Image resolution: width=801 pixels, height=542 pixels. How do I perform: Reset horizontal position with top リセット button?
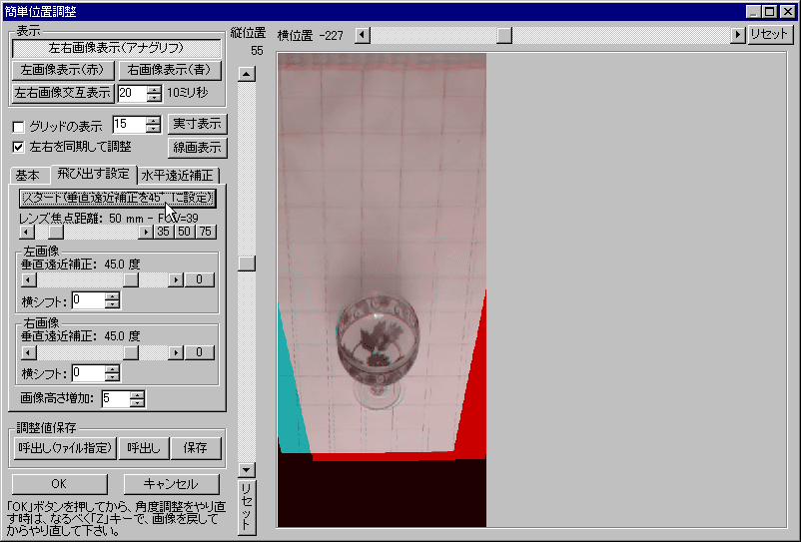coord(770,35)
